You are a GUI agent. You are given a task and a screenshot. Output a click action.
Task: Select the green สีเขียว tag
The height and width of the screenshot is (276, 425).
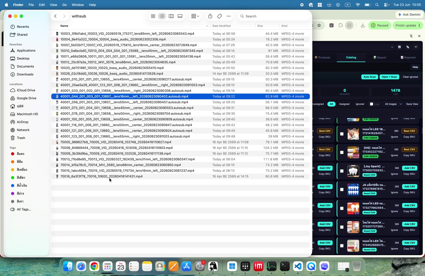[21, 177]
